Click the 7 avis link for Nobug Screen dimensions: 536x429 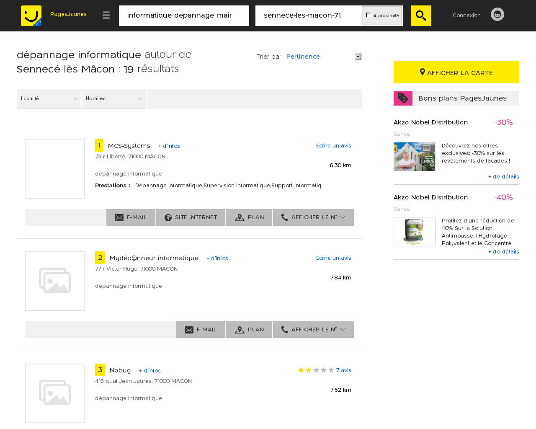pyautogui.click(x=344, y=370)
